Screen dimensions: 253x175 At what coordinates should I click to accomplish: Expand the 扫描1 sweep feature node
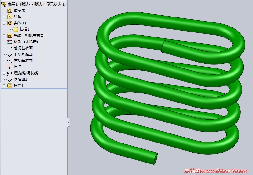click(4, 86)
